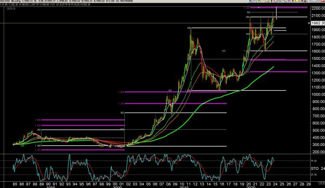325x188 pixels.
Task: Select year 29 on the time axis
Action: [x=309, y=184]
